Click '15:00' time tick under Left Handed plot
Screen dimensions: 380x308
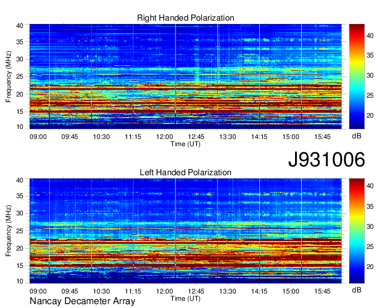pyautogui.click(x=291, y=291)
